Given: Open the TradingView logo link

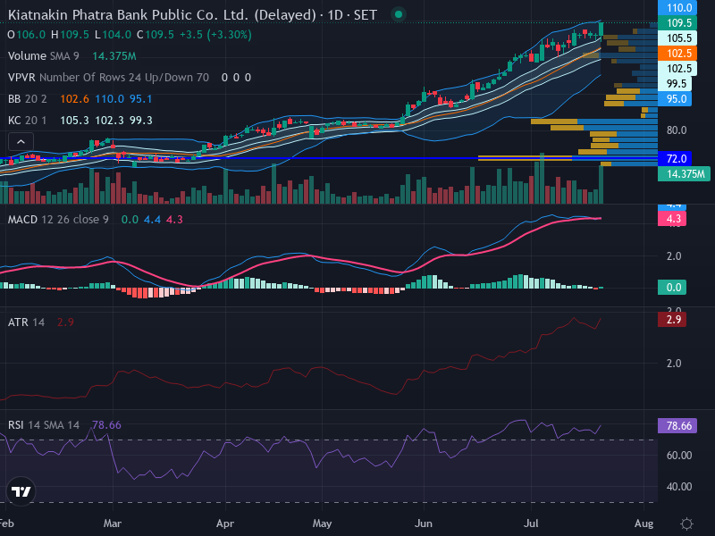Looking at the screenshot, I should [x=21, y=491].
